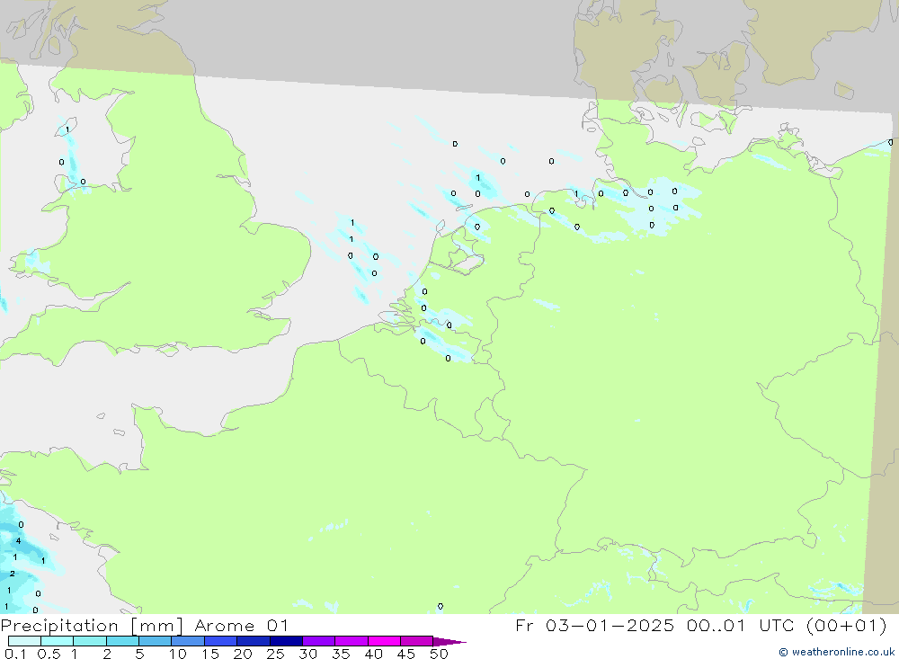Viewport: 899px width, 659px height.
Task: Select the 30 to 35 mm purple swatch
Action: (318, 641)
